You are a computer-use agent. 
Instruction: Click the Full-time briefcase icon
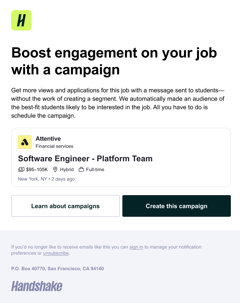(x=81, y=169)
